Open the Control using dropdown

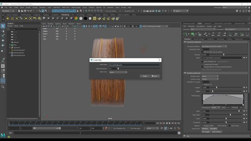tap(210, 79)
